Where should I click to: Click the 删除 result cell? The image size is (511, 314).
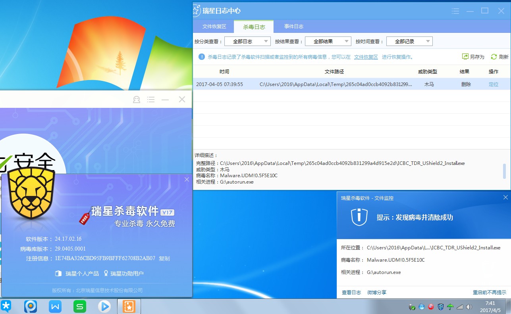pos(466,84)
